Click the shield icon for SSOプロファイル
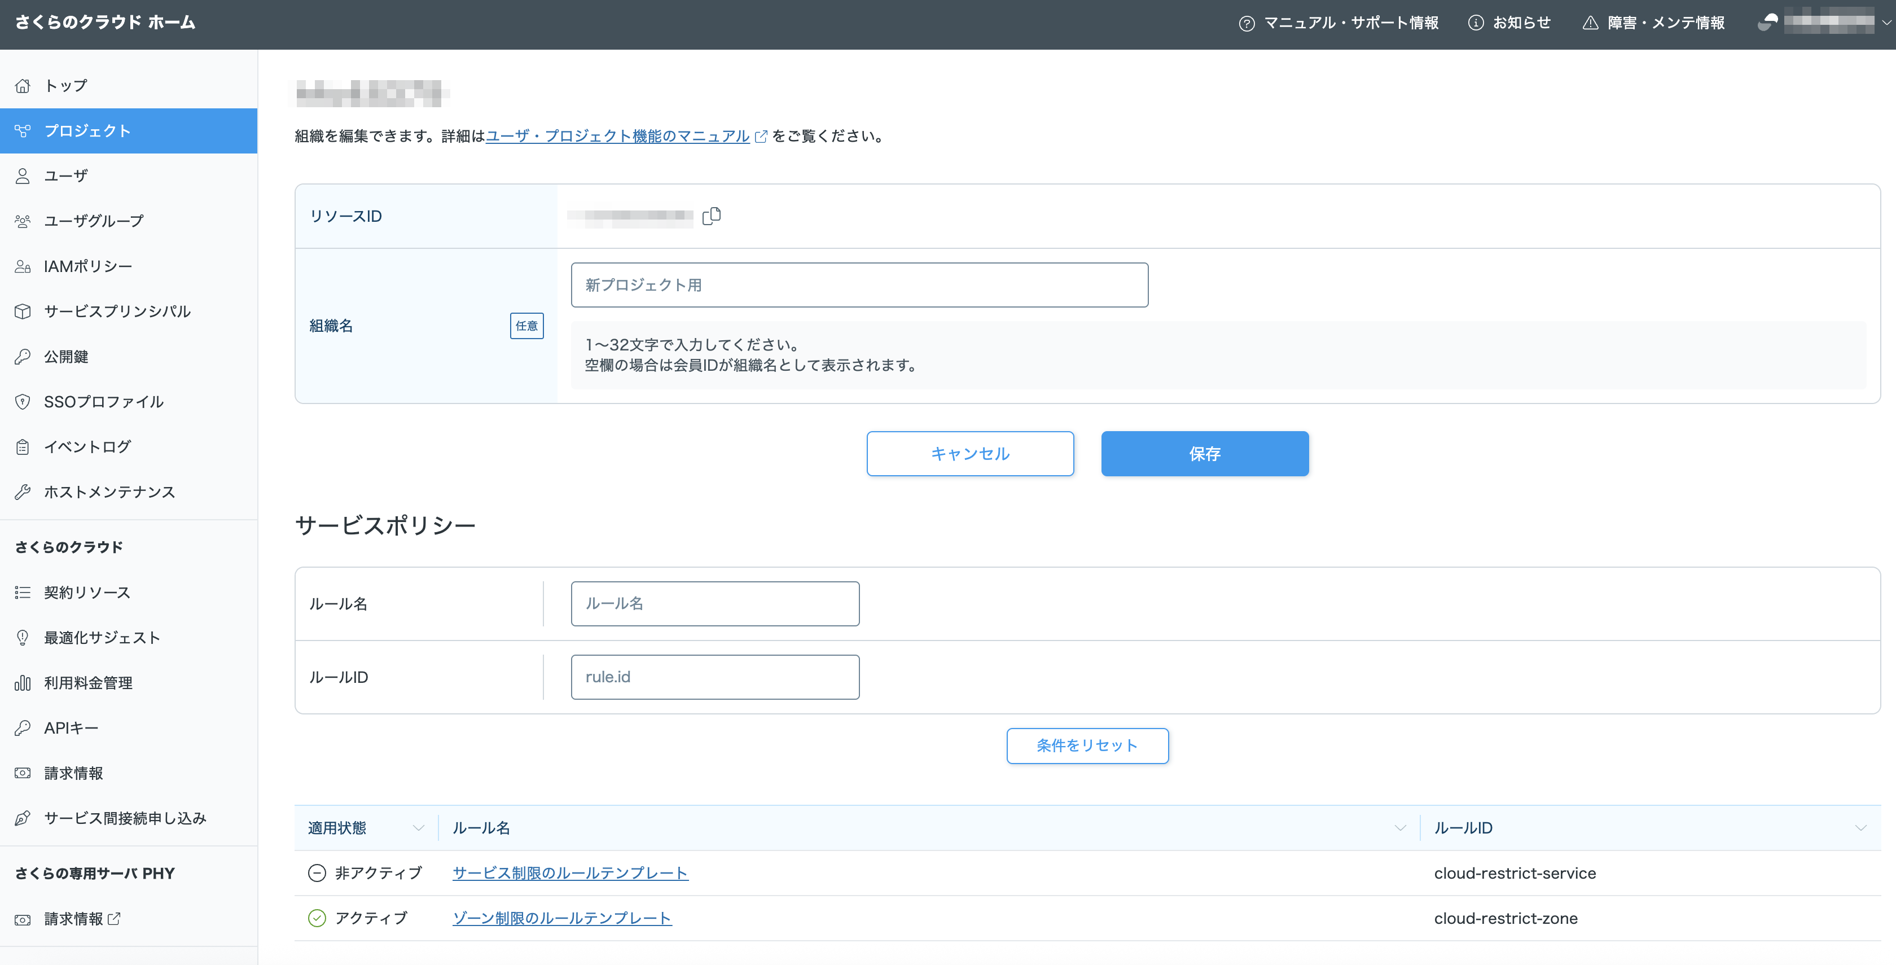Image resolution: width=1896 pixels, height=965 pixels. coord(23,402)
